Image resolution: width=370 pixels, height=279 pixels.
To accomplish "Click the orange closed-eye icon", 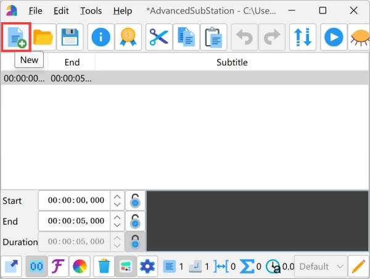I will pos(359,37).
